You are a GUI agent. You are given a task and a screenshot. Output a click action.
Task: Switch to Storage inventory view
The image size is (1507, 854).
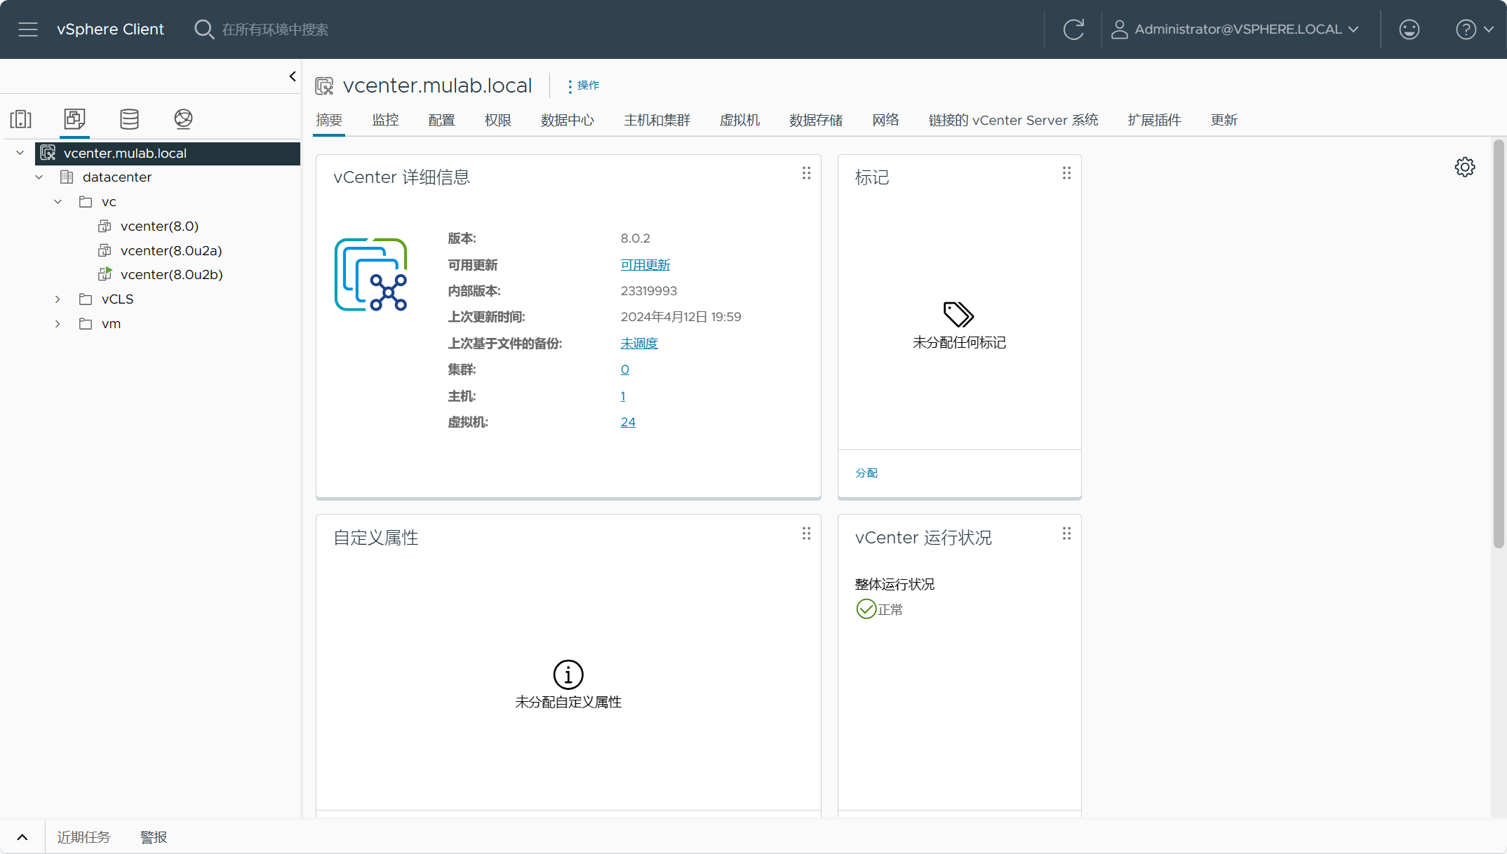129,118
